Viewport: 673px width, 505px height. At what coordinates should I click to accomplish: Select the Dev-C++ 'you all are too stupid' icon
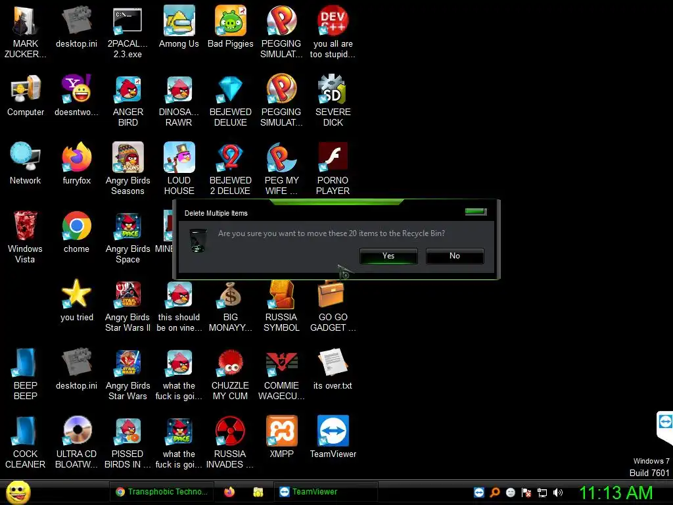333,32
